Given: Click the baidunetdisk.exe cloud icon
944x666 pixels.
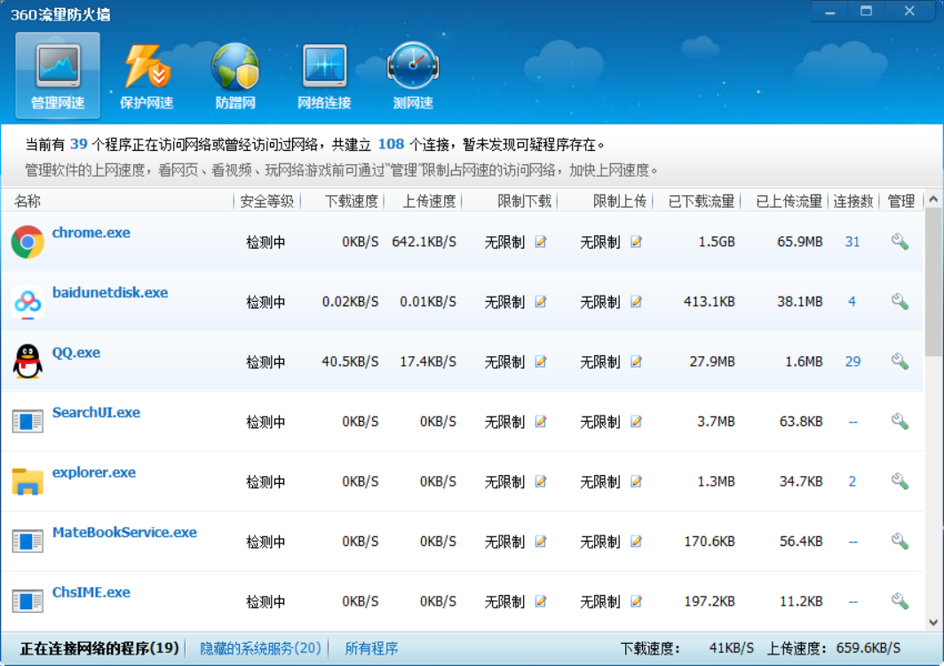Looking at the screenshot, I should point(28,302).
